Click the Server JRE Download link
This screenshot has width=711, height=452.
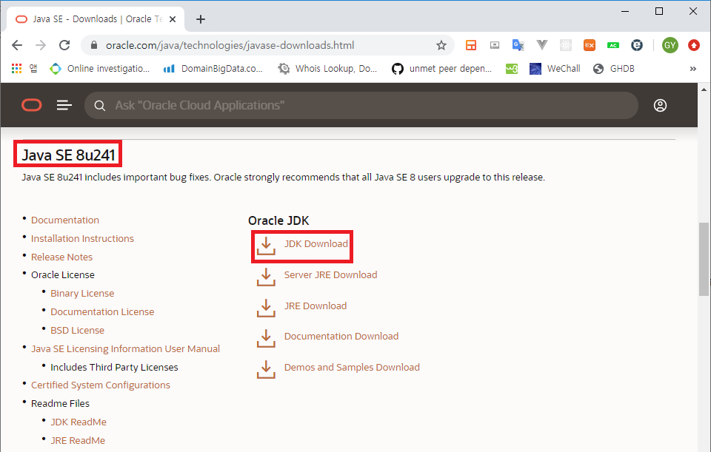330,275
